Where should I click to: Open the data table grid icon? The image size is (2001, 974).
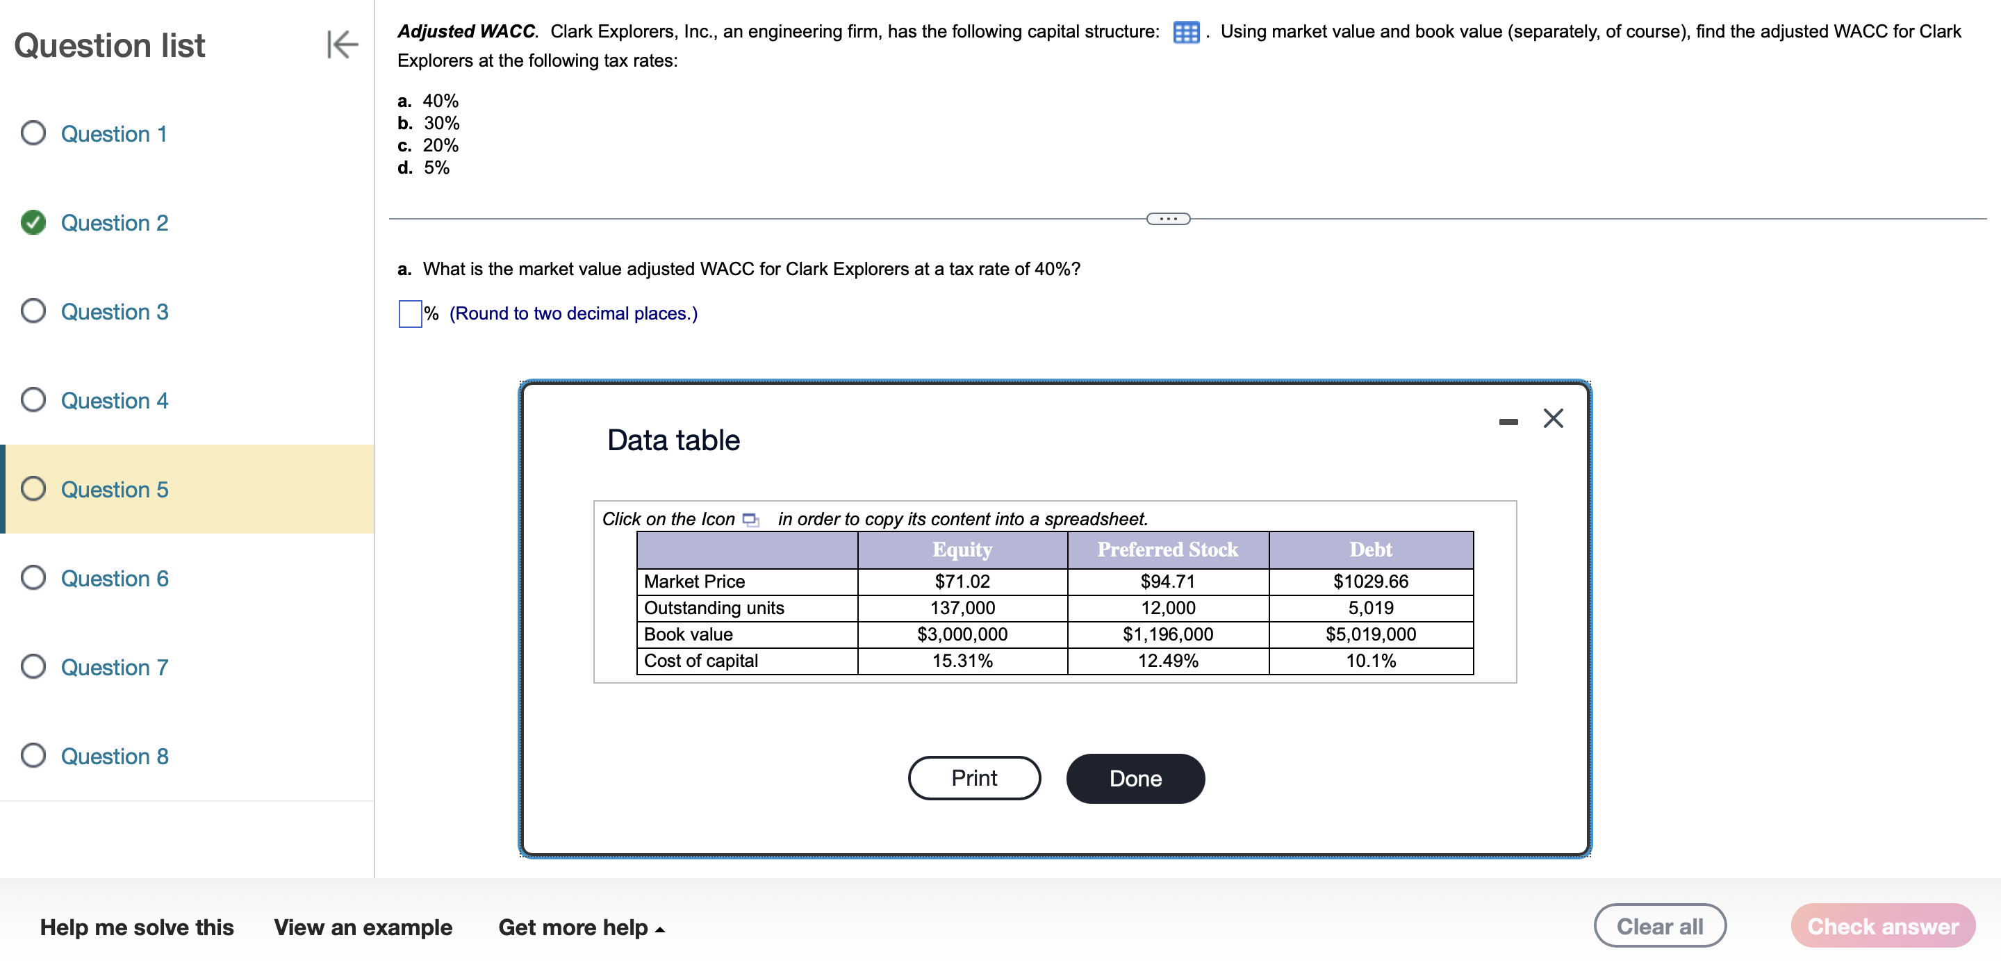point(1185,33)
